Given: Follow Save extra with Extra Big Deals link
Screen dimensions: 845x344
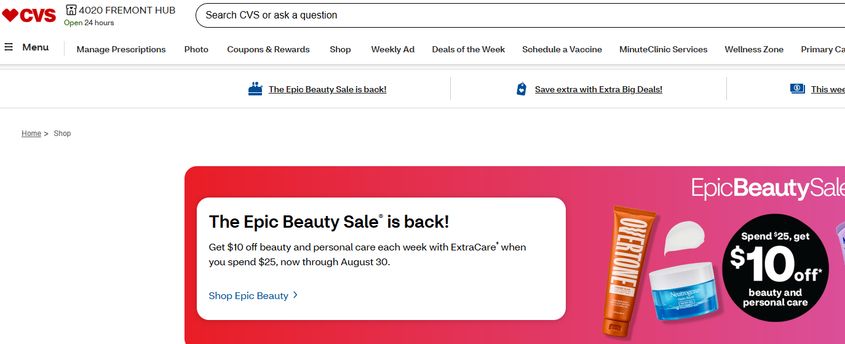Looking at the screenshot, I should click(x=598, y=89).
